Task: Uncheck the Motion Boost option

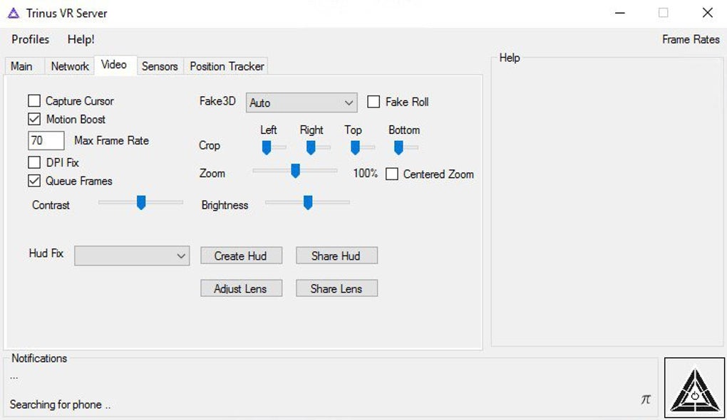Action: (x=34, y=120)
